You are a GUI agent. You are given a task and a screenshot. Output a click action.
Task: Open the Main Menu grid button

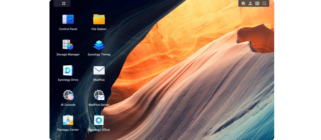point(64,3)
